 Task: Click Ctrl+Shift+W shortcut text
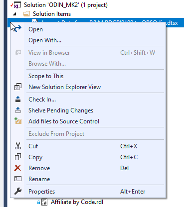point(138,53)
